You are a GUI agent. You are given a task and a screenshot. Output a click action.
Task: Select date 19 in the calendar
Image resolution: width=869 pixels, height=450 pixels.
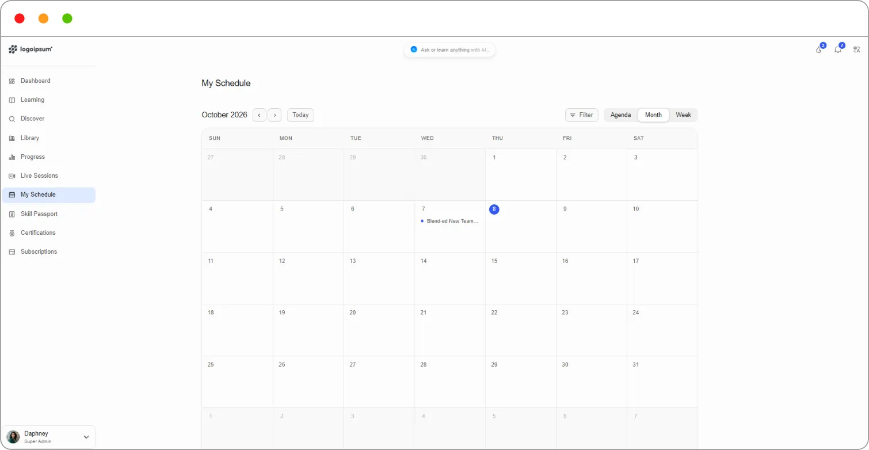tap(282, 313)
